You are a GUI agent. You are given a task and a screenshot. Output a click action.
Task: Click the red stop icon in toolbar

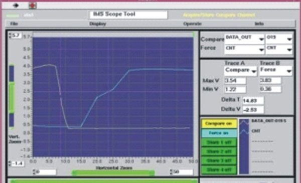[x=33, y=6]
